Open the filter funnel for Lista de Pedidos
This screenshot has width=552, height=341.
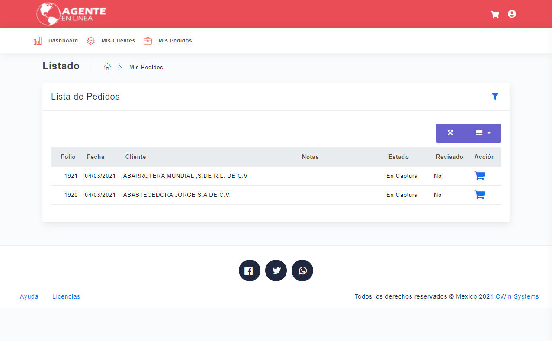pyautogui.click(x=495, y=97)
